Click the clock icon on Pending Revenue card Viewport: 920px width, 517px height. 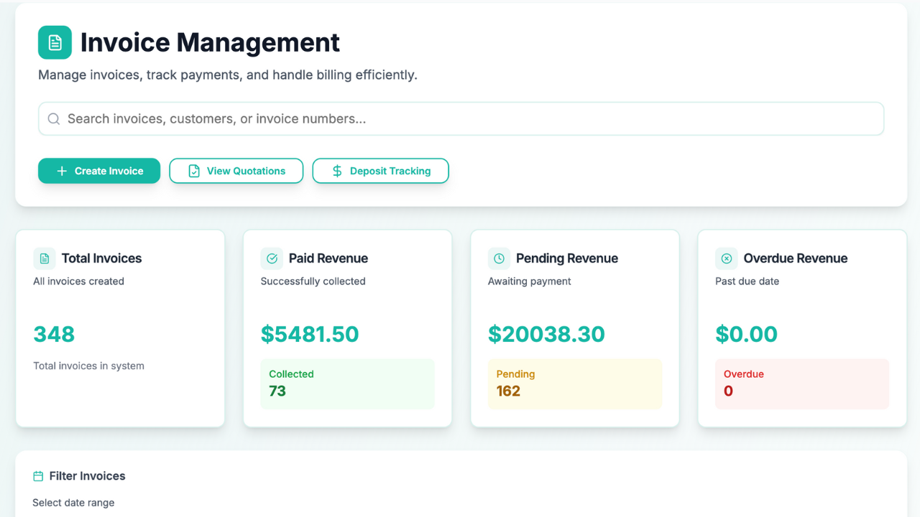pos(499,258)
